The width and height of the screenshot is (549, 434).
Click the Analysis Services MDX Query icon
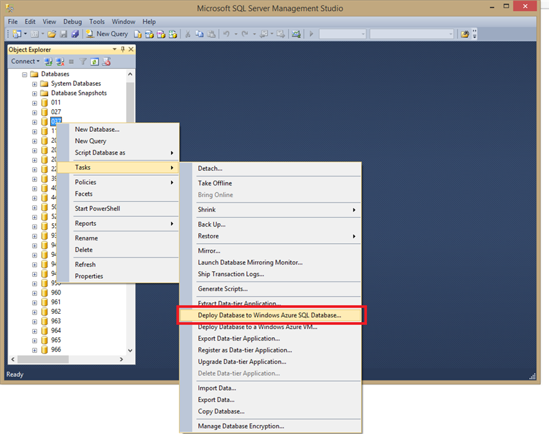tap(150, 34)
